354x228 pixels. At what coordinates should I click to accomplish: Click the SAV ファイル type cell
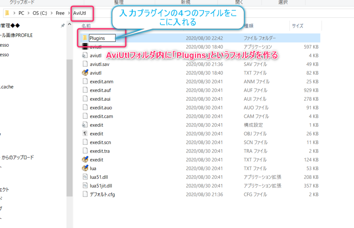point(255,64)
